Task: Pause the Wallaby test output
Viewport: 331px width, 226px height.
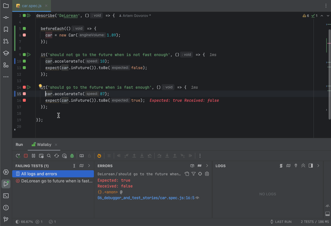Action: (x=33, y=155)
